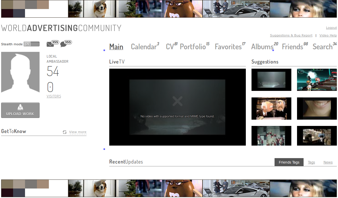This screenshot has width=338, height=198.
Task: Open the mail envelope messages icon
Action: (x=50, y=44)
